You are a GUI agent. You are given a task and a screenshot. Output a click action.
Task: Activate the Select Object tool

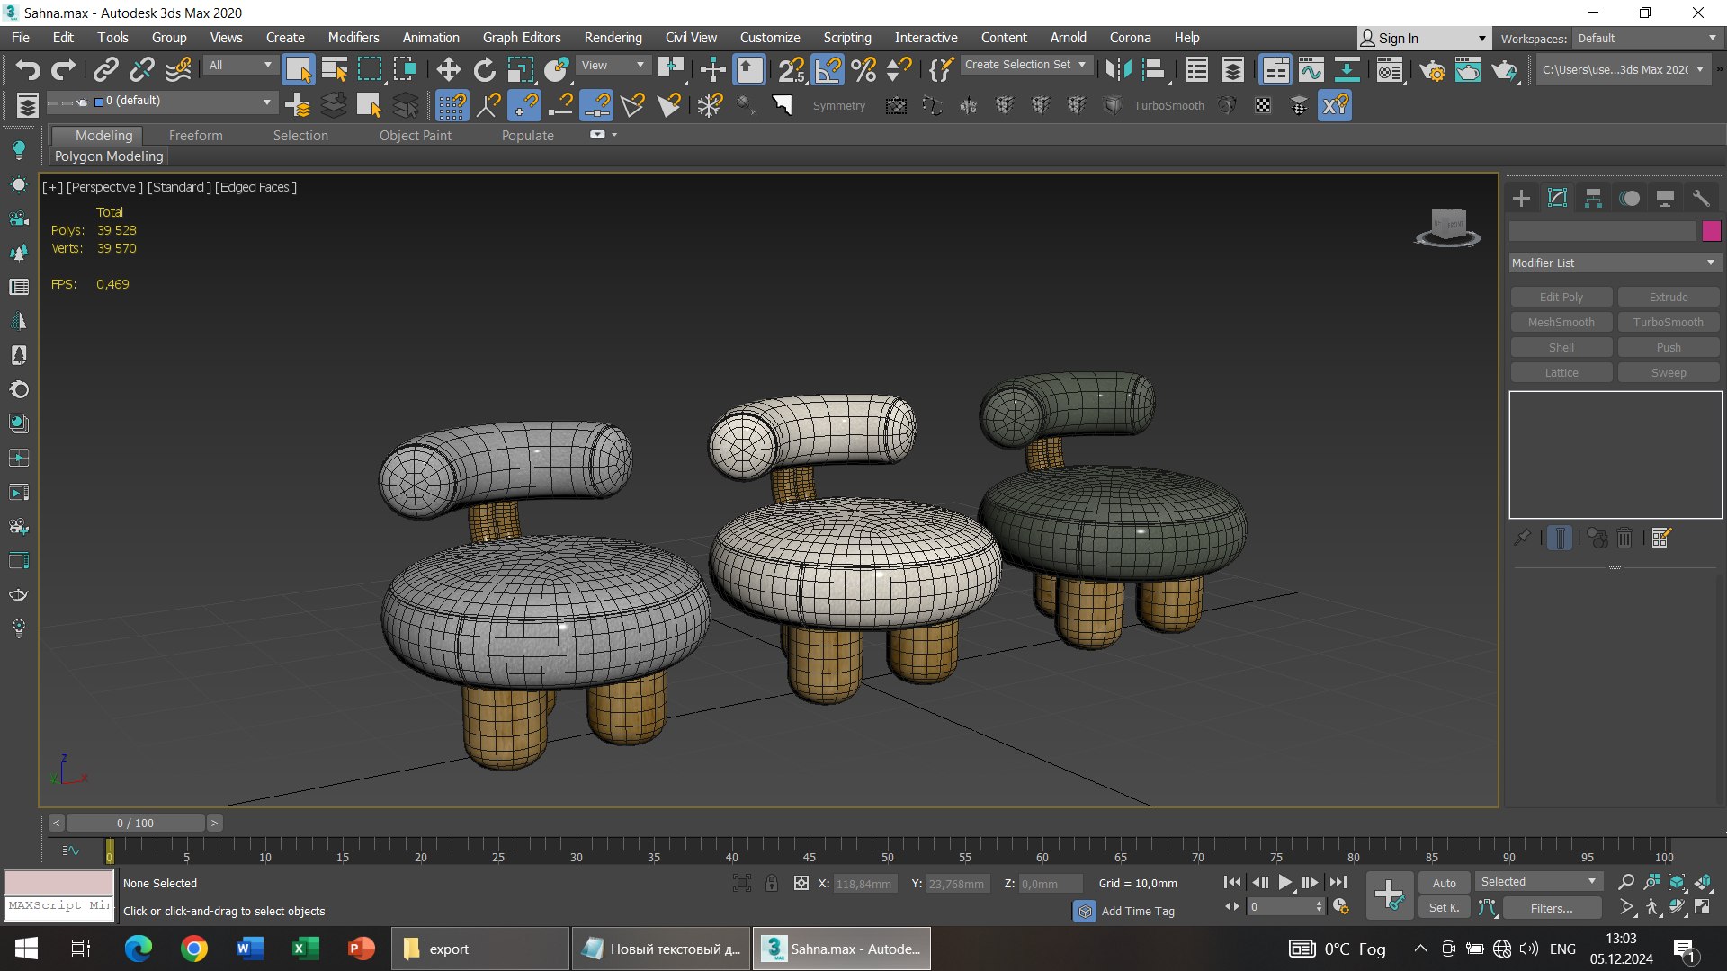click(298, 69)
